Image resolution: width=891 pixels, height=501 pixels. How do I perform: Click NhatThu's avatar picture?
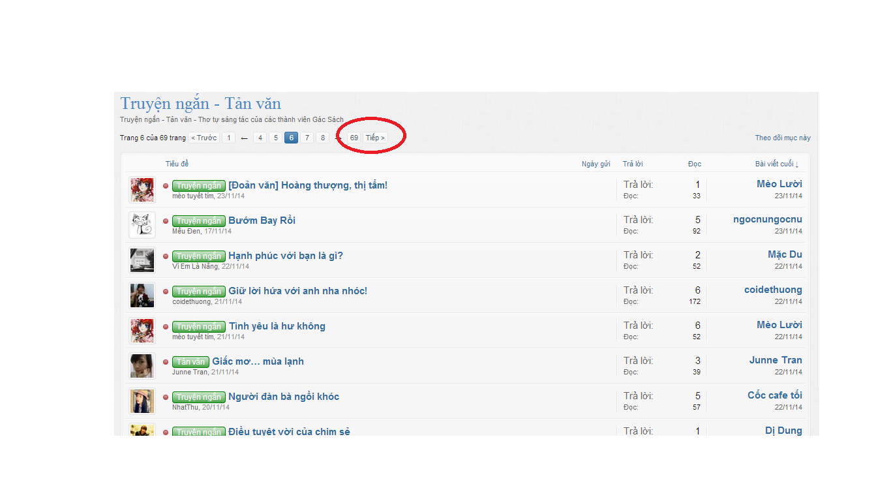coord(142,401)
